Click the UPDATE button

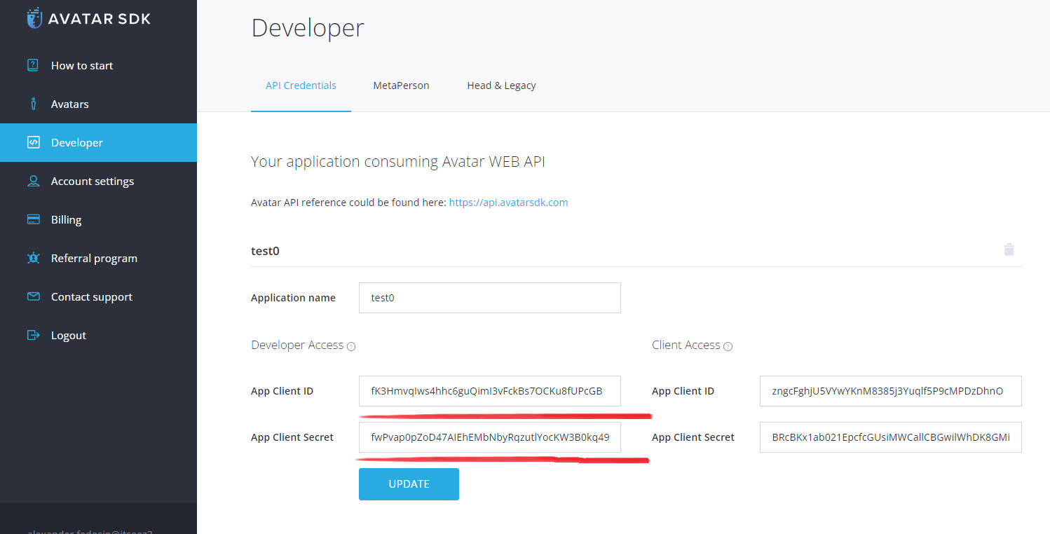tap(409, 484)
